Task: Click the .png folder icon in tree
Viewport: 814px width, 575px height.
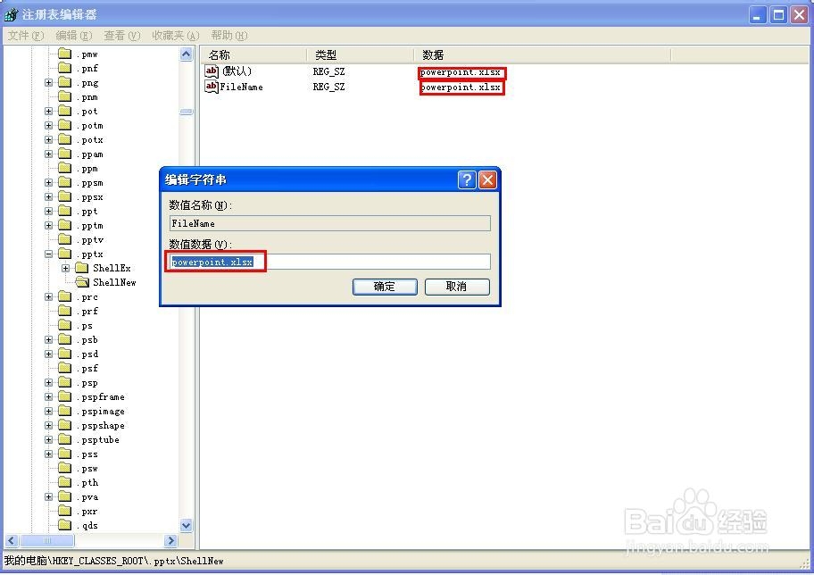Action: [66, 82]
